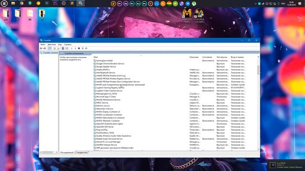This screenshot has width=305, height=171.
Task: Select the Nahimic service row
Action: click(x=169, y=105)
